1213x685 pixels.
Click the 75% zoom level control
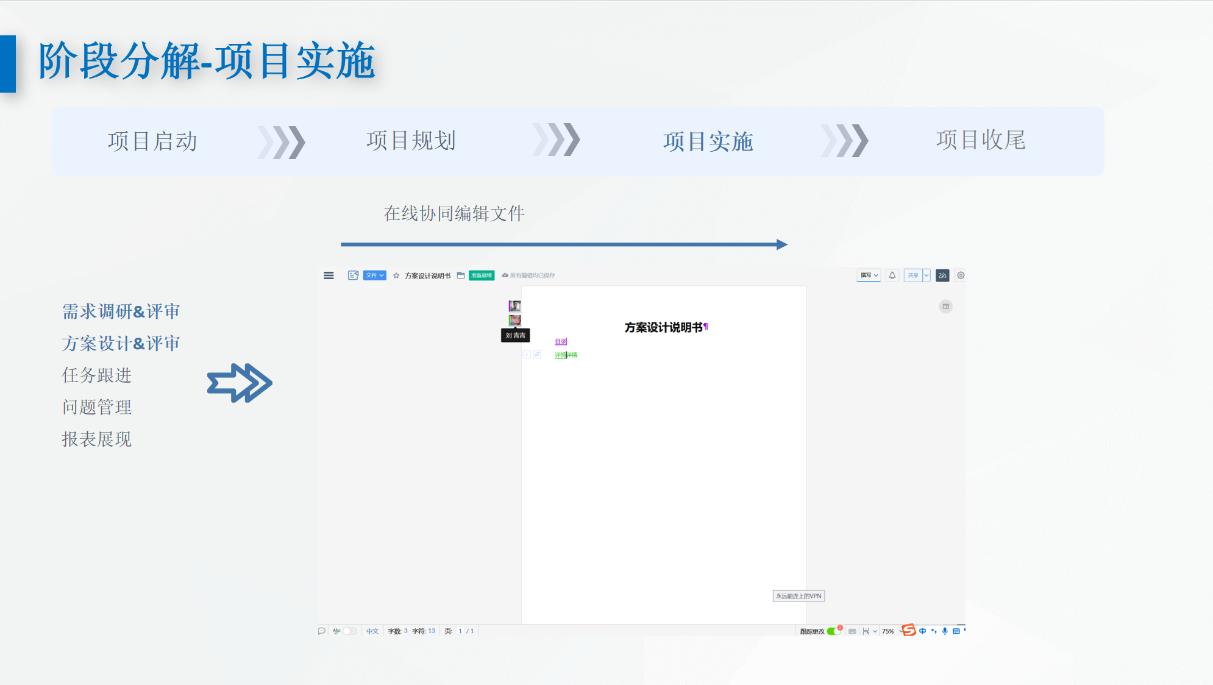pyautogui.click(x=888, y=631)
